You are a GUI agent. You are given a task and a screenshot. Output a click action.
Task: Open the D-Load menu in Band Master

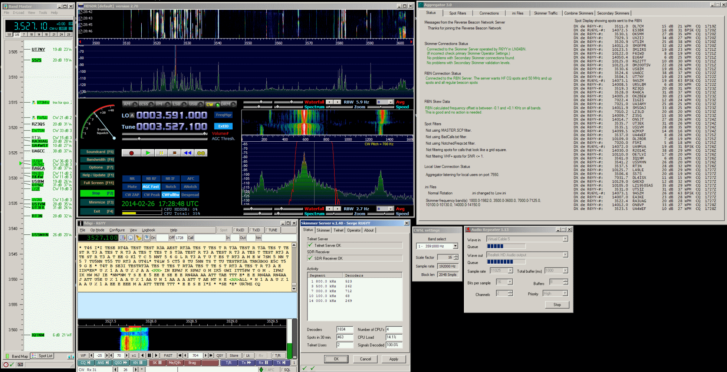19,13
